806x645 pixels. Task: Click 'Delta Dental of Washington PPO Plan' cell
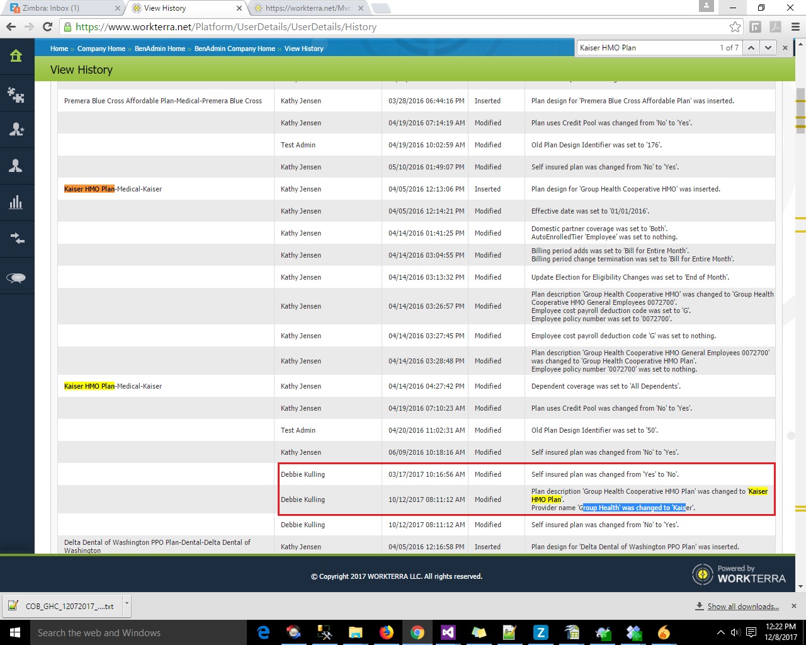[166, 546]
